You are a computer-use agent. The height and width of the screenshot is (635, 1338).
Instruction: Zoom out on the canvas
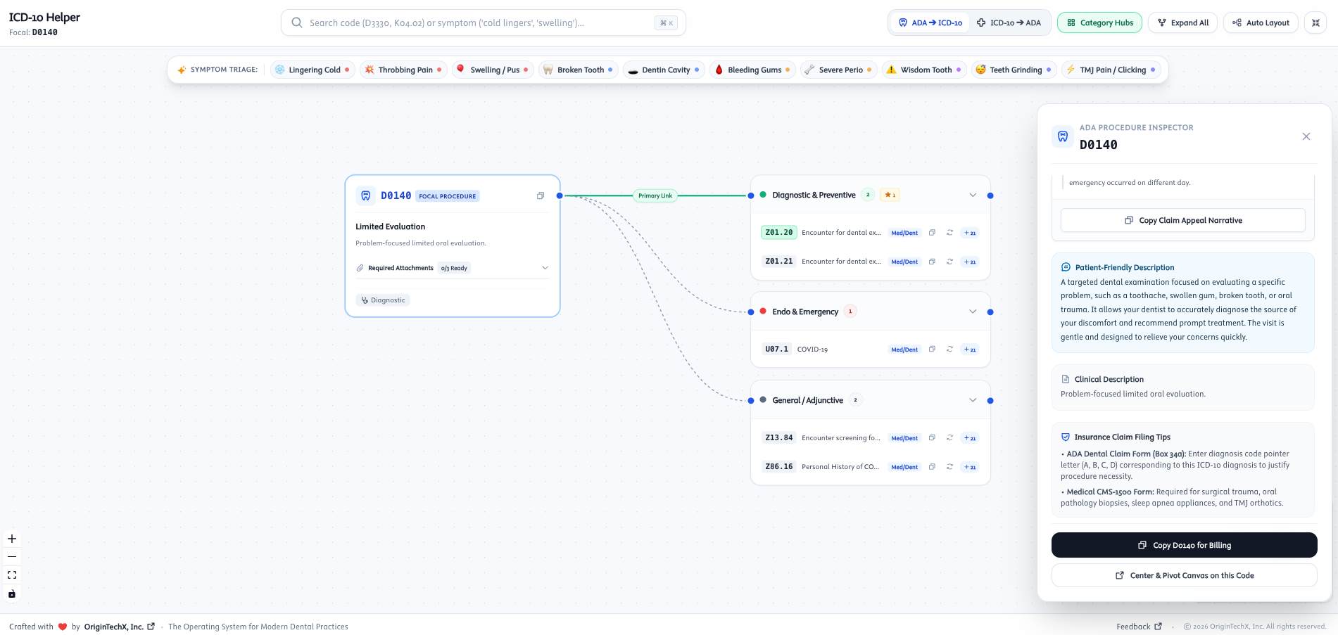(12, 557)
